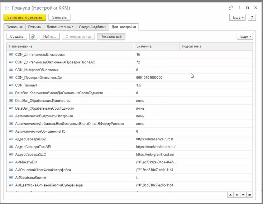The image size is (263, 204).
Task: Click the value 00010101000000
Action: coord(149,77)
